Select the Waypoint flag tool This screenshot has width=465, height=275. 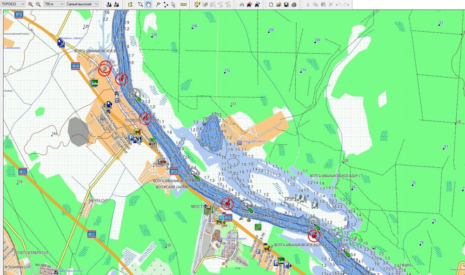pyautogui.click(x=158, y=4)
